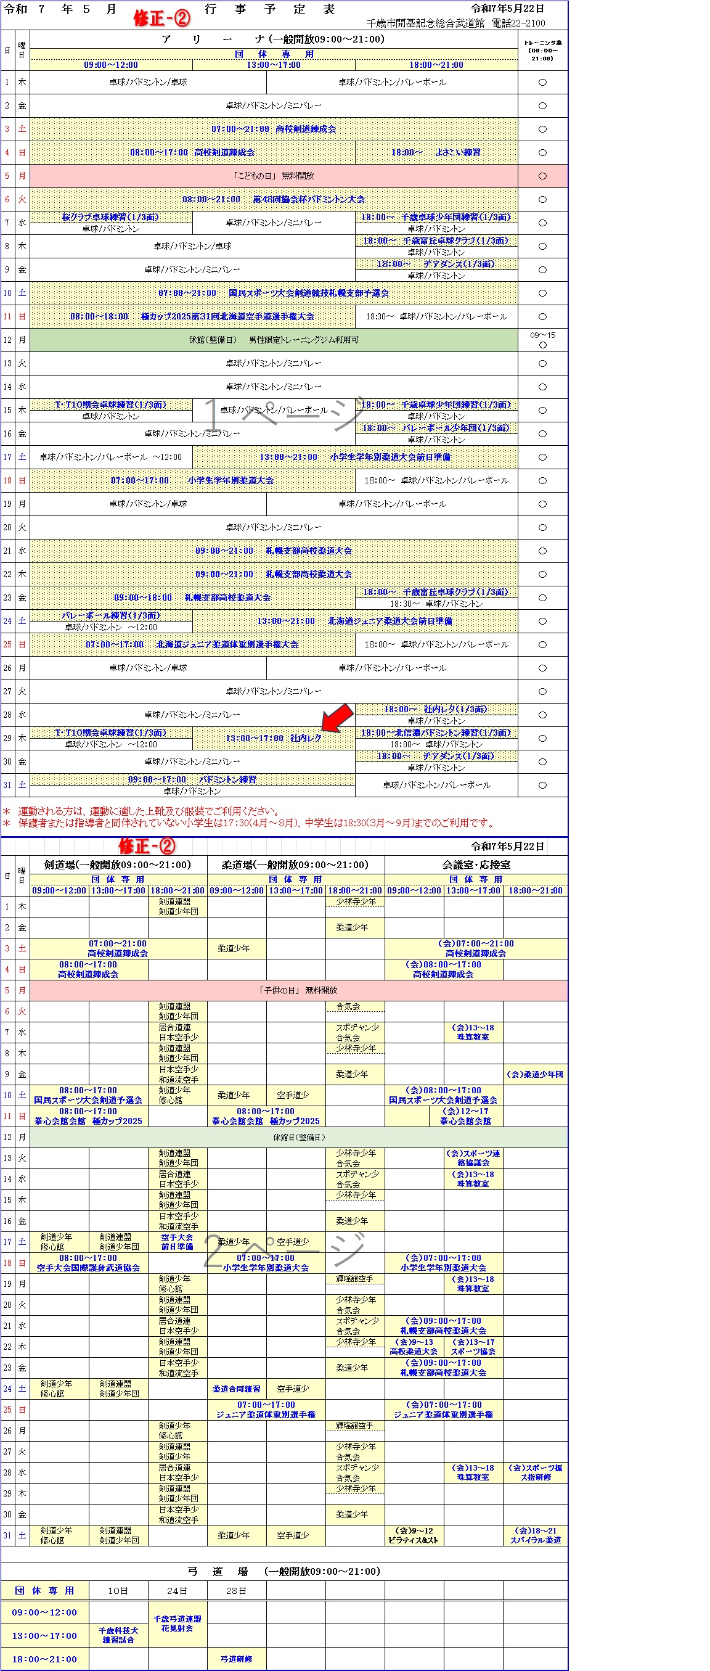Click 国民スポーツ大会剣道競技札幌支部予選会 entry
The image size is (710, 1671).
point(274,294)
